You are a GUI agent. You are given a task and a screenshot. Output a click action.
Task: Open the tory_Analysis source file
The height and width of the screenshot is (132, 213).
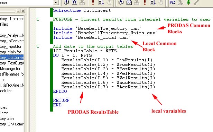12,35
